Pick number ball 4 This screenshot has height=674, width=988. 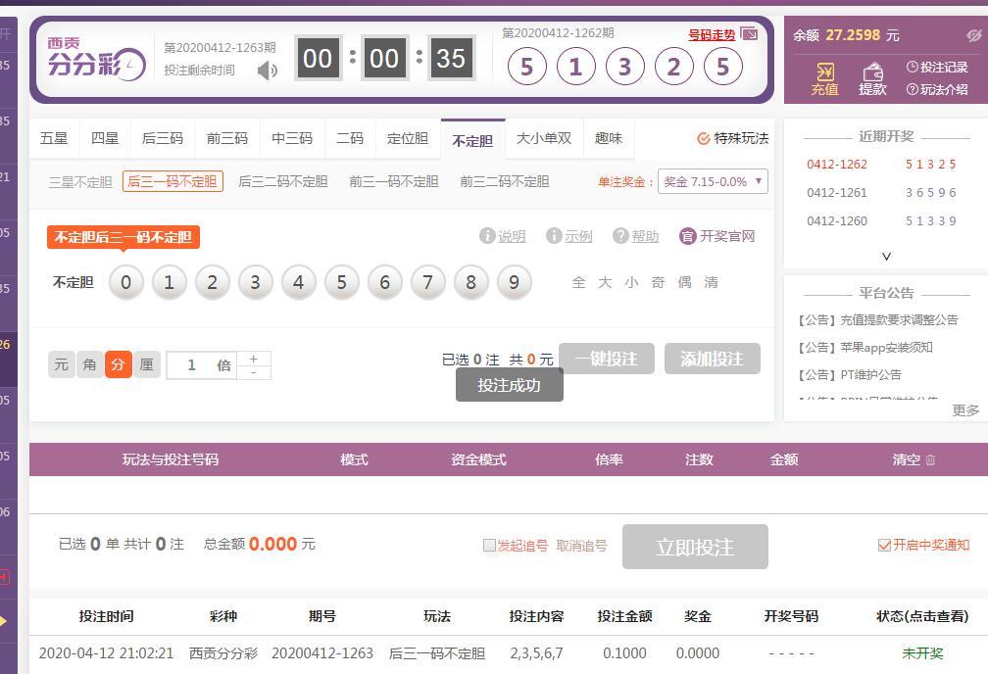pos(299,282)
